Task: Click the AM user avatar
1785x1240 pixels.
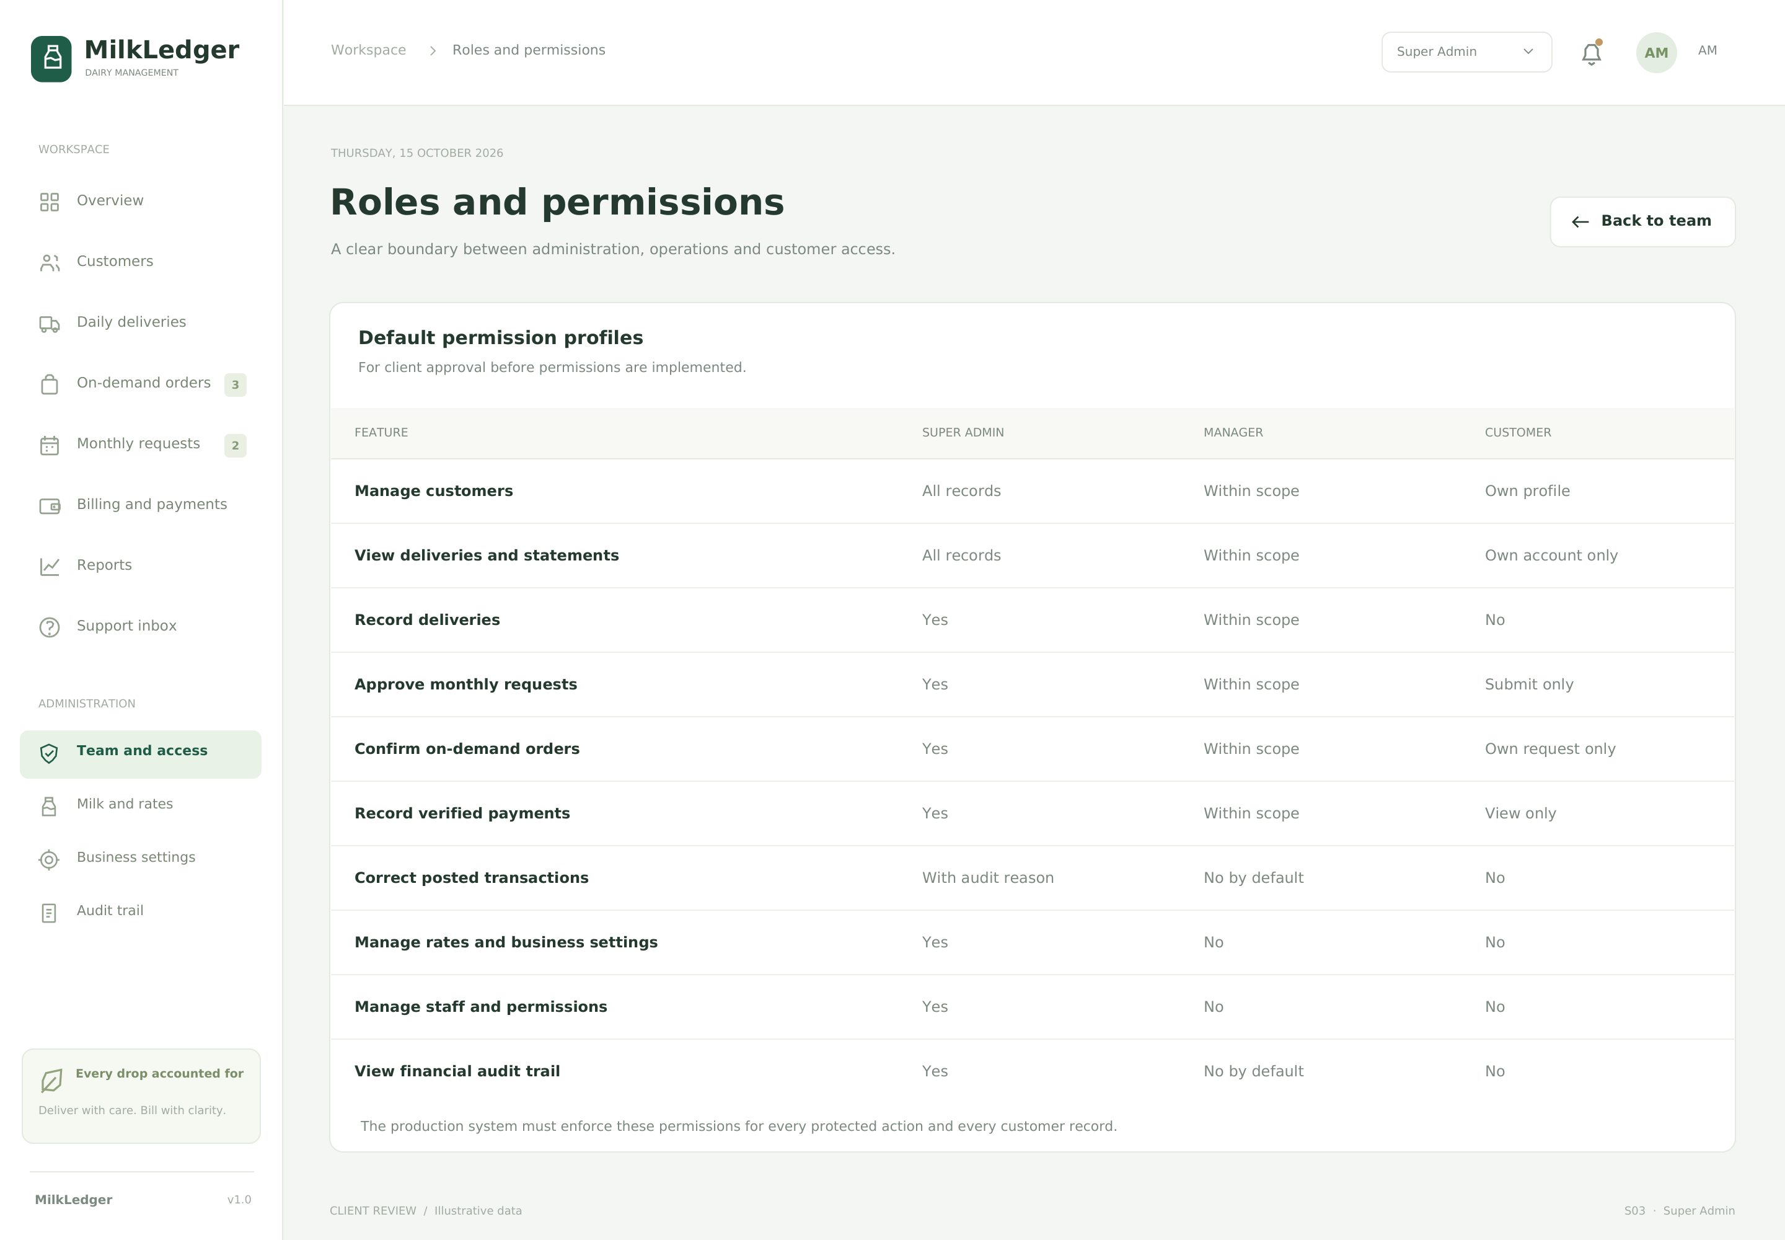Action: [1656, 52]
